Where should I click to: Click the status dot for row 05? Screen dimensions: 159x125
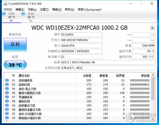pyautogui.click(x=7, y=93)
